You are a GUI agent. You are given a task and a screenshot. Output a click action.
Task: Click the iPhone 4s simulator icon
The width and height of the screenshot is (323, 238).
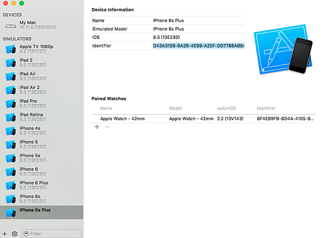tap(11, 131)
